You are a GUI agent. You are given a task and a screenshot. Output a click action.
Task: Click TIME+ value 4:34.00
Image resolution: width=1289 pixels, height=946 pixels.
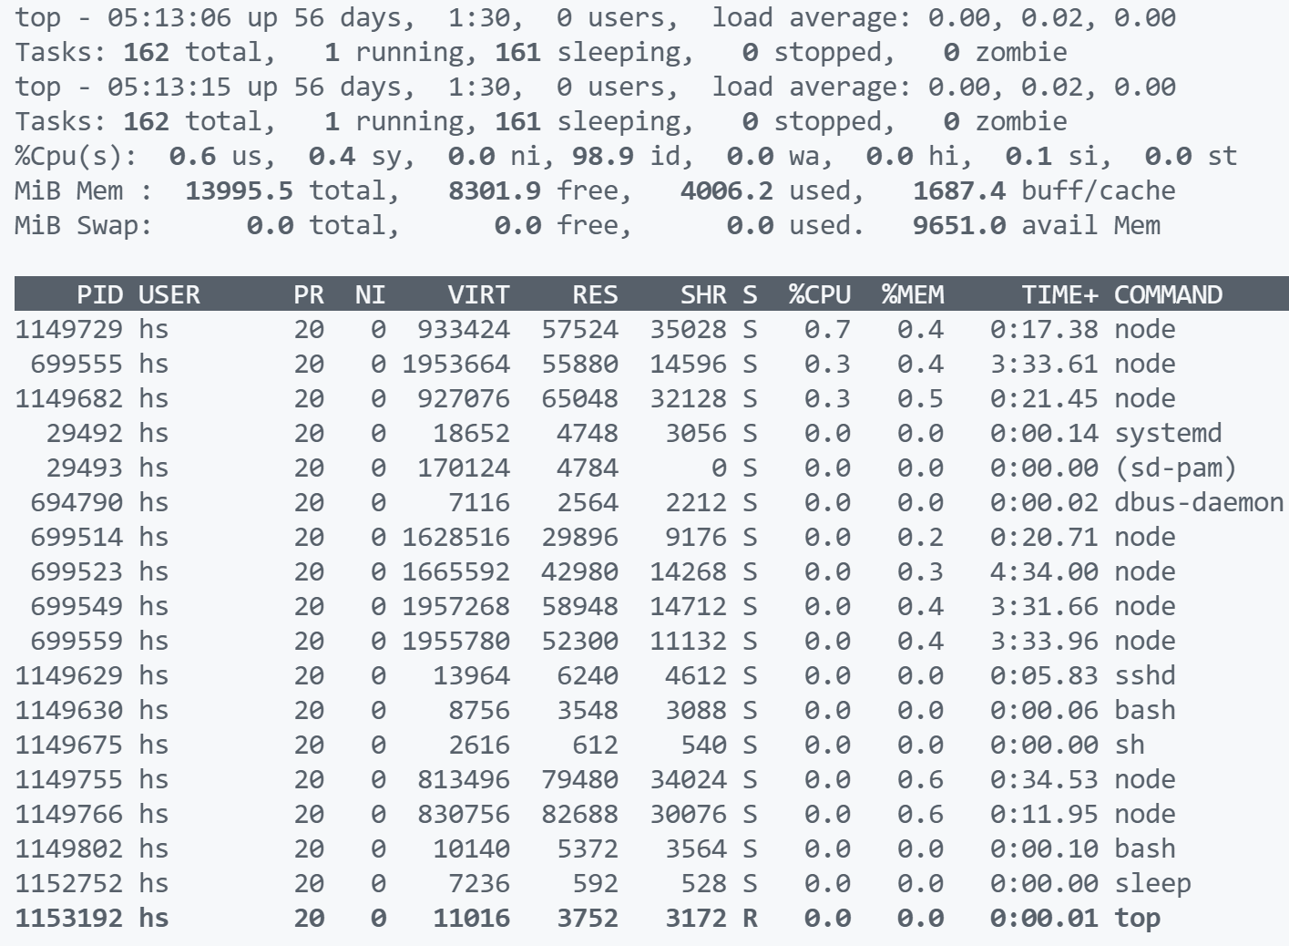[x=1044, y=571]
